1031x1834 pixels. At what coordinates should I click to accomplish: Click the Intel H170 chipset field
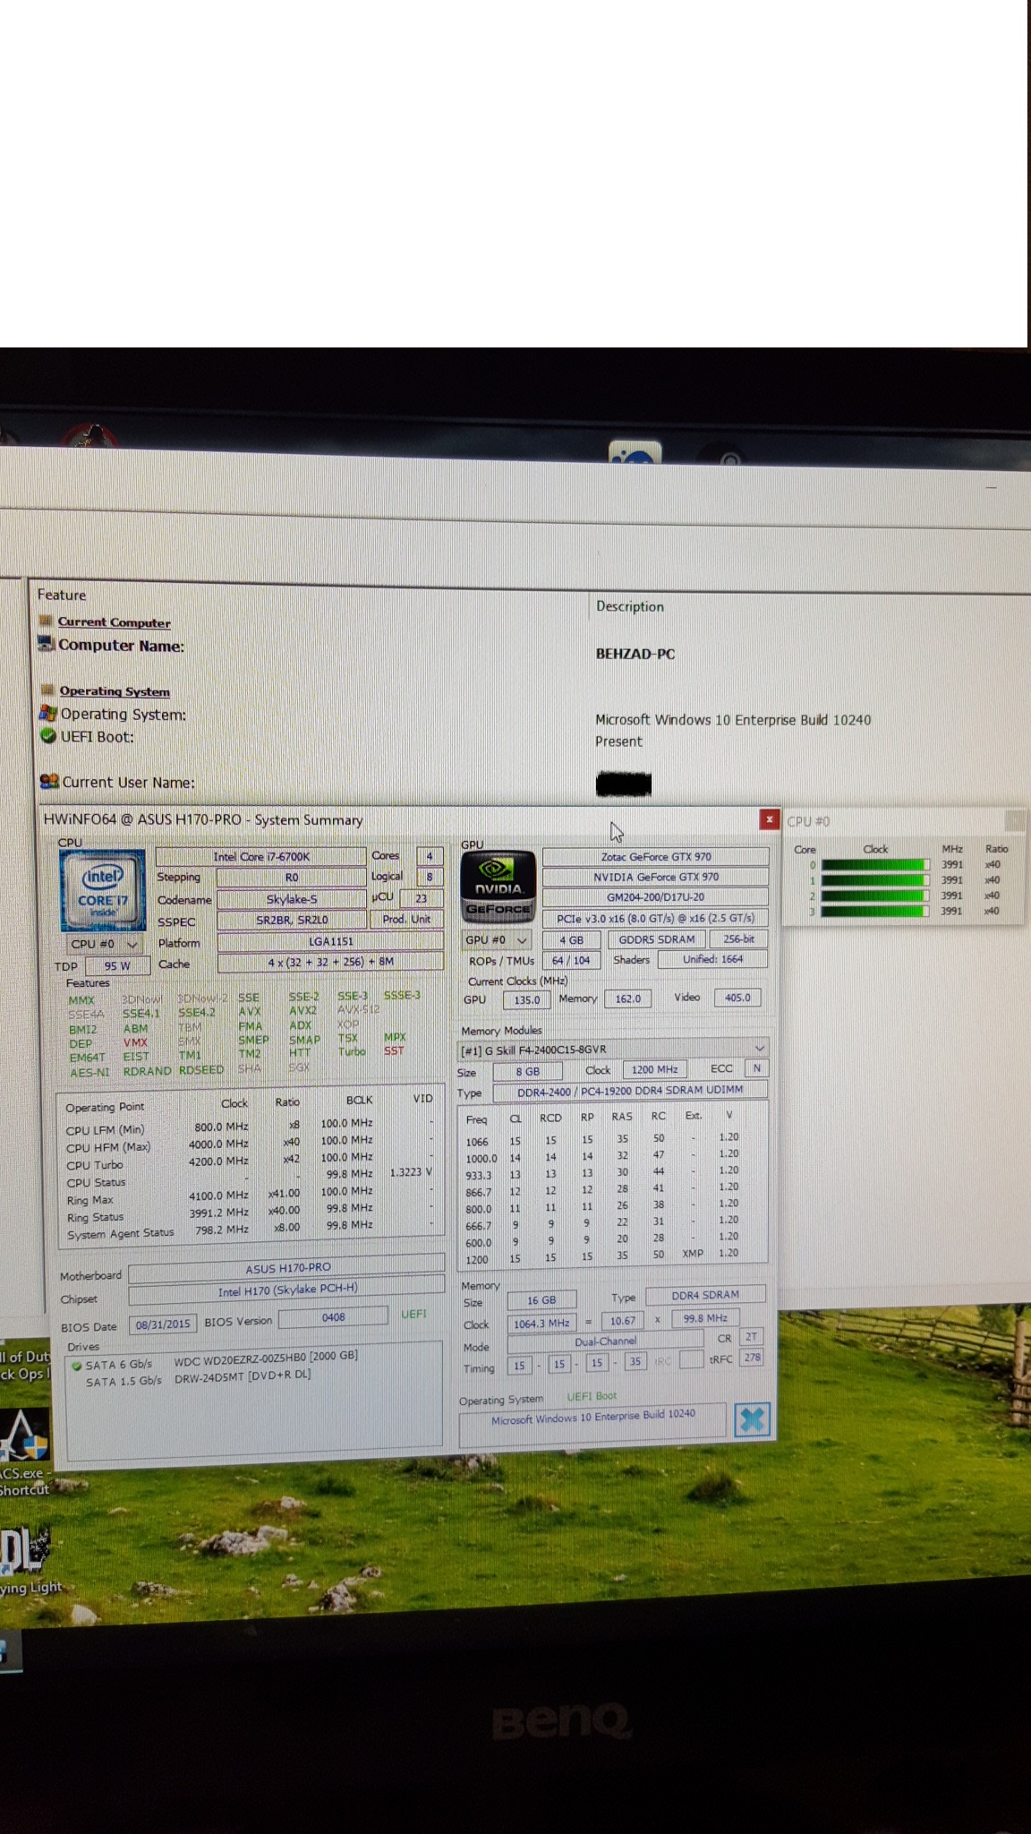click(287, 1290)
